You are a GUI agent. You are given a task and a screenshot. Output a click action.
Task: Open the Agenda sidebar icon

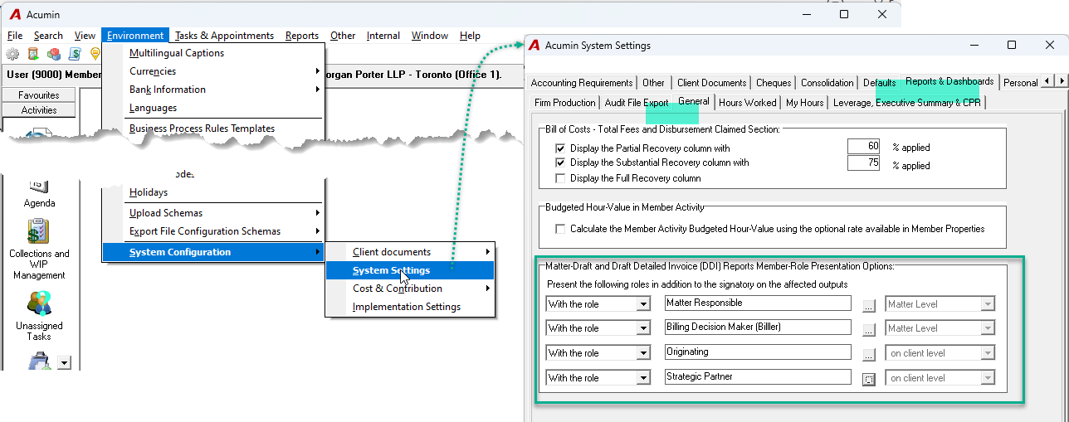click(x=39, y=191)
